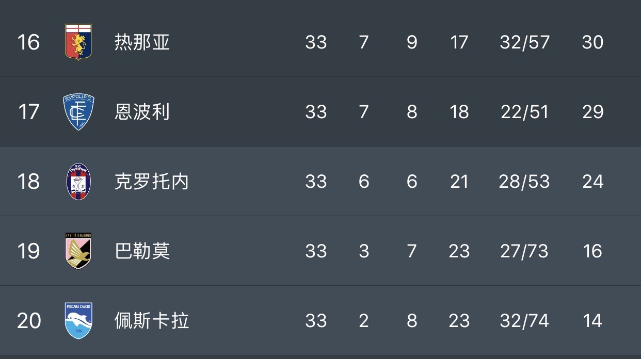641x359 pixels.
Task: Select Crotone's points total 24
Action: click(592, 182)
